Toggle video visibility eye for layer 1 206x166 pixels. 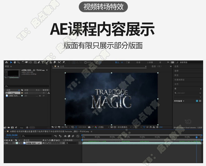point(5,143)
